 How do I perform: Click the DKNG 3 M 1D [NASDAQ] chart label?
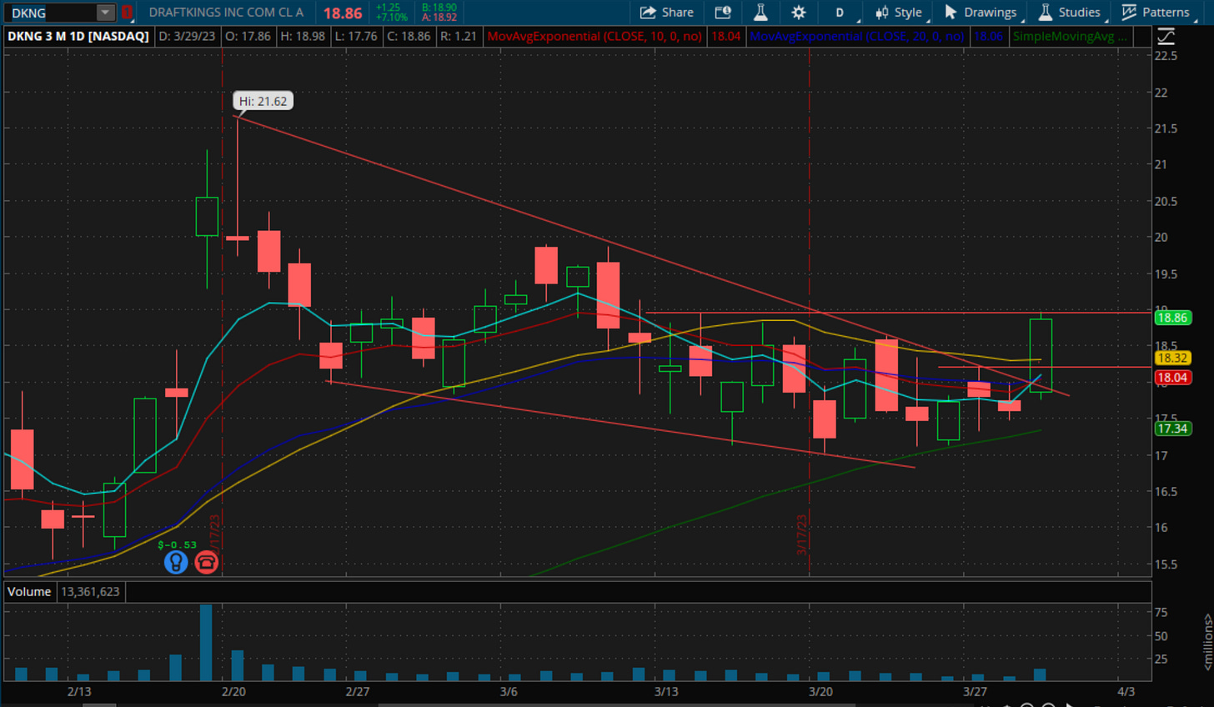point(78,36)
